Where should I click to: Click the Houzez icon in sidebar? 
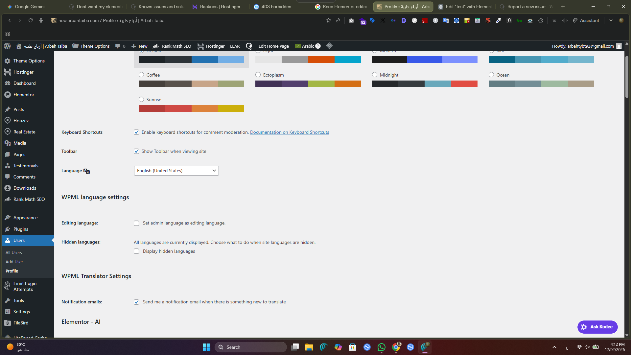click(8, 121)
